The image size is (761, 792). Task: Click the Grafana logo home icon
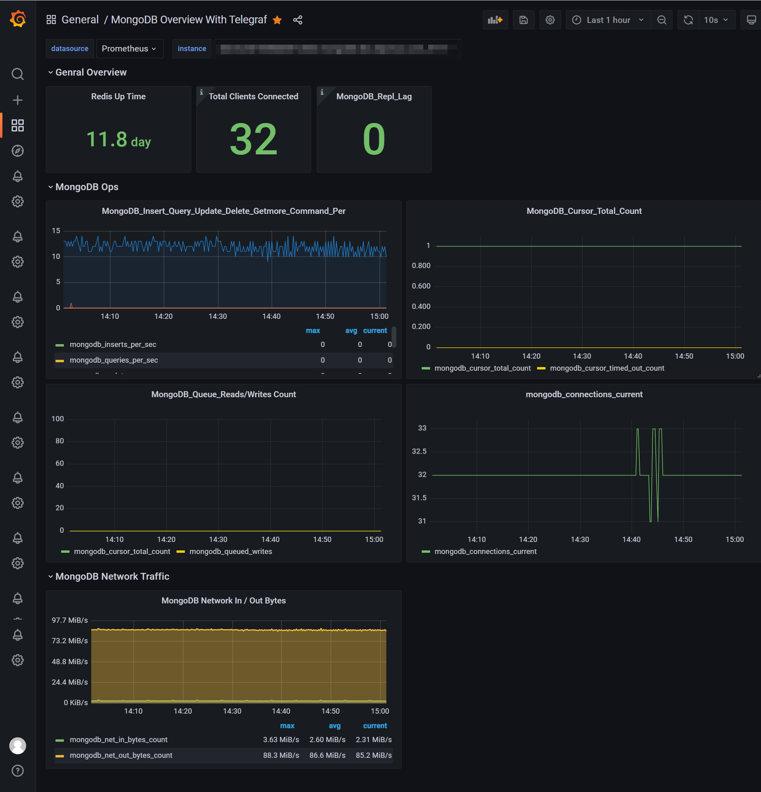pos(18,19)
